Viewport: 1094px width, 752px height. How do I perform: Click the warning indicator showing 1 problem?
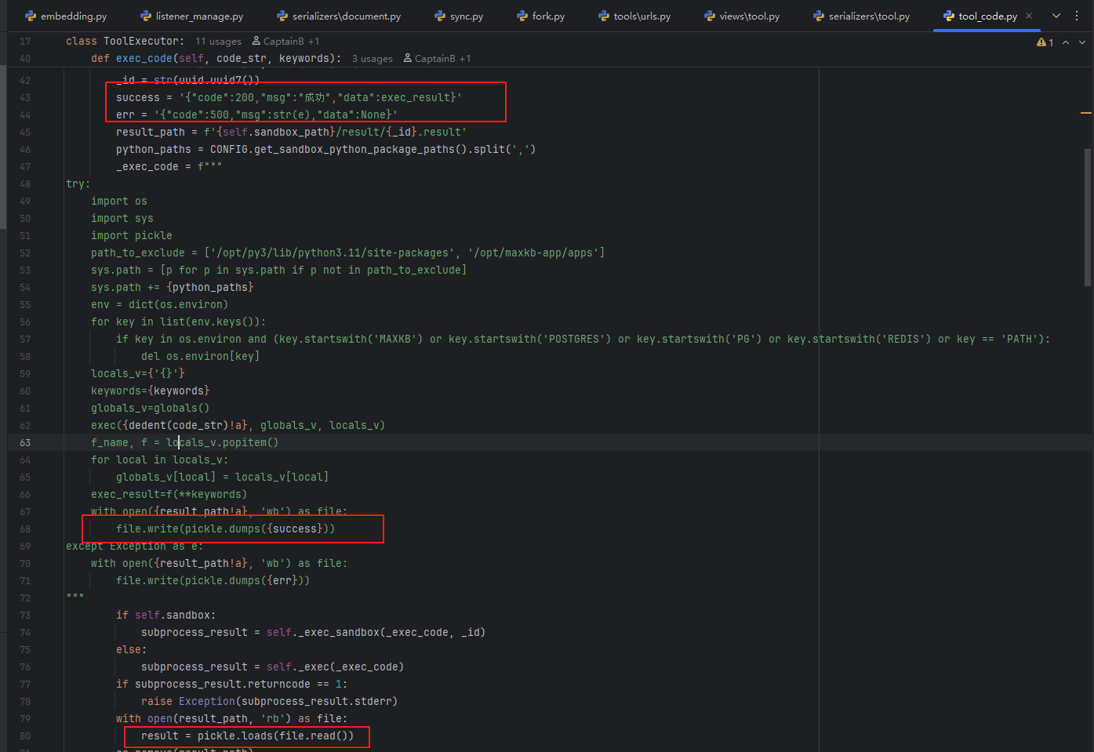click(1045, 42)
